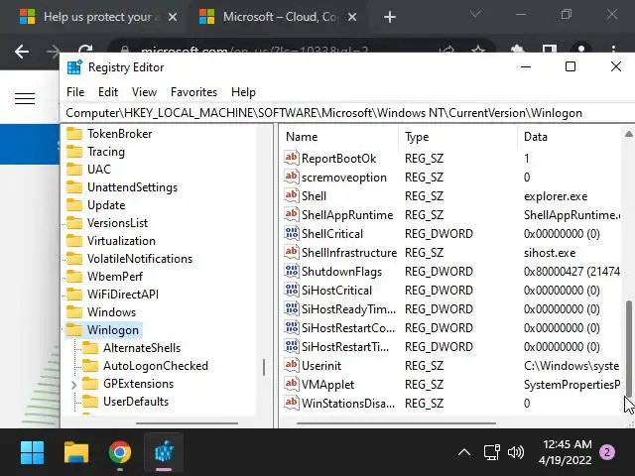Select the WbemPerf key

tap(115, 276)
